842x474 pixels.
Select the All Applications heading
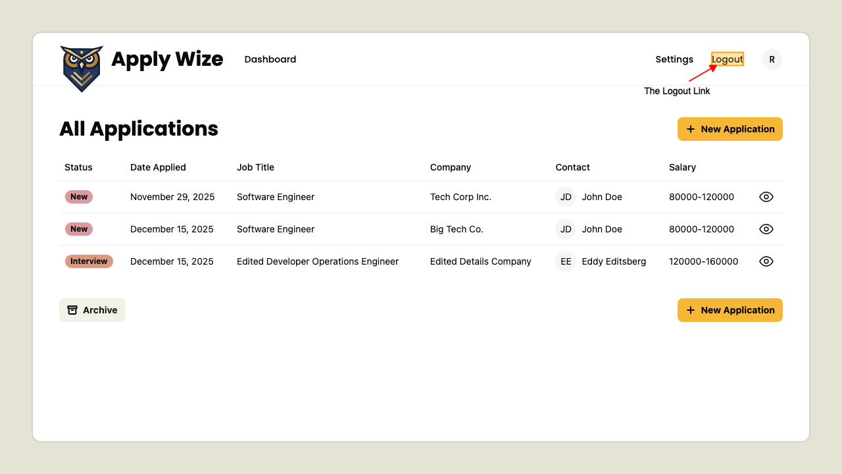(139, 128)
